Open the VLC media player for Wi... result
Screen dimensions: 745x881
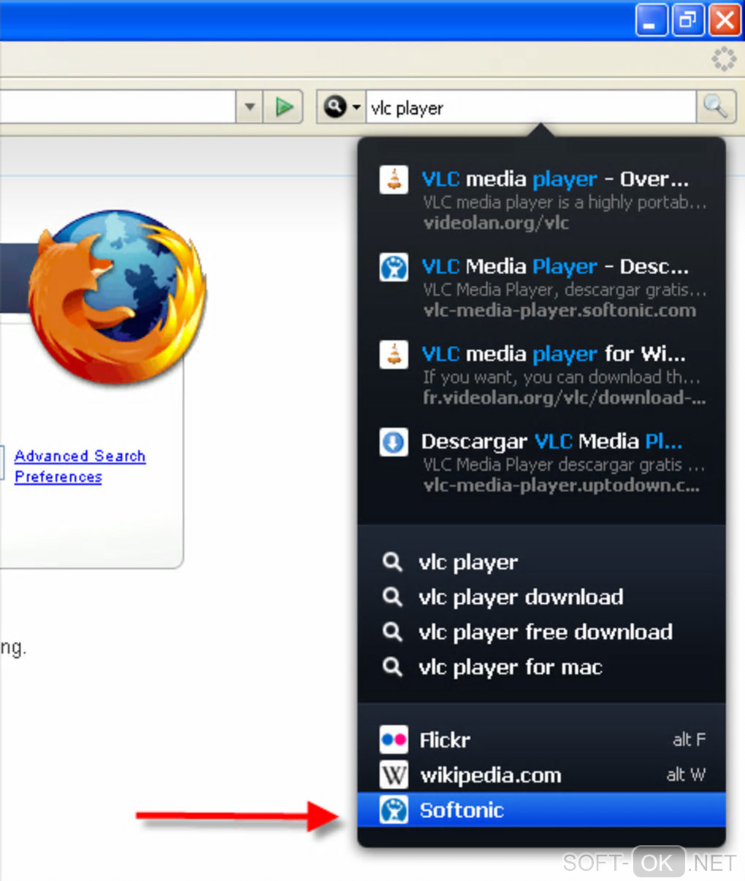pyautogui.click(x=541, y=375)
